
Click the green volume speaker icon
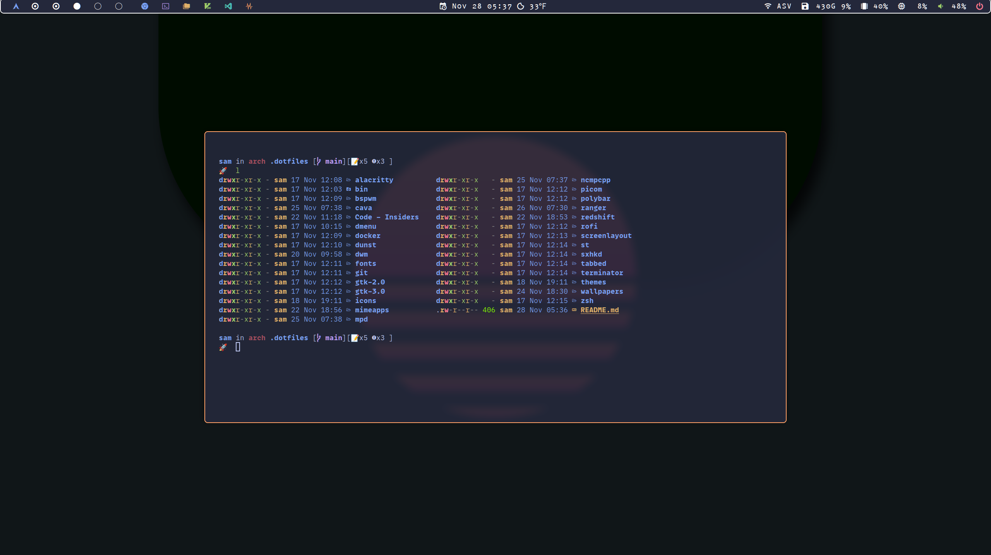(941, 6)
